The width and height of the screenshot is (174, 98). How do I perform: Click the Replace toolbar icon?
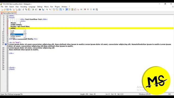43,10
